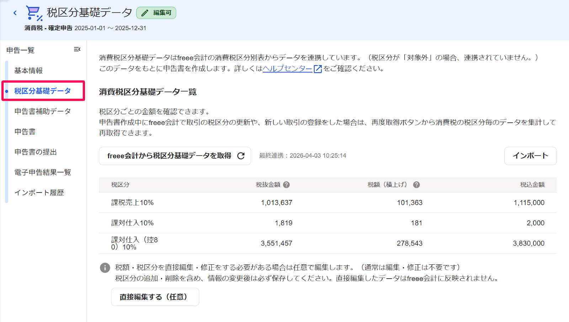Click the 2,000 total cell

pos(536,223)
